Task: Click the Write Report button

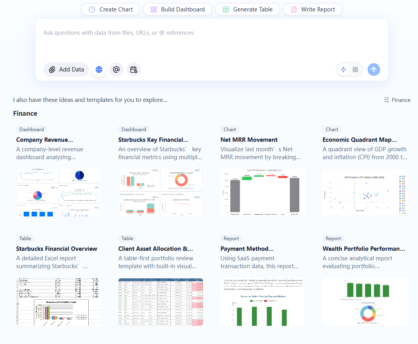Action: click(312, 9)
